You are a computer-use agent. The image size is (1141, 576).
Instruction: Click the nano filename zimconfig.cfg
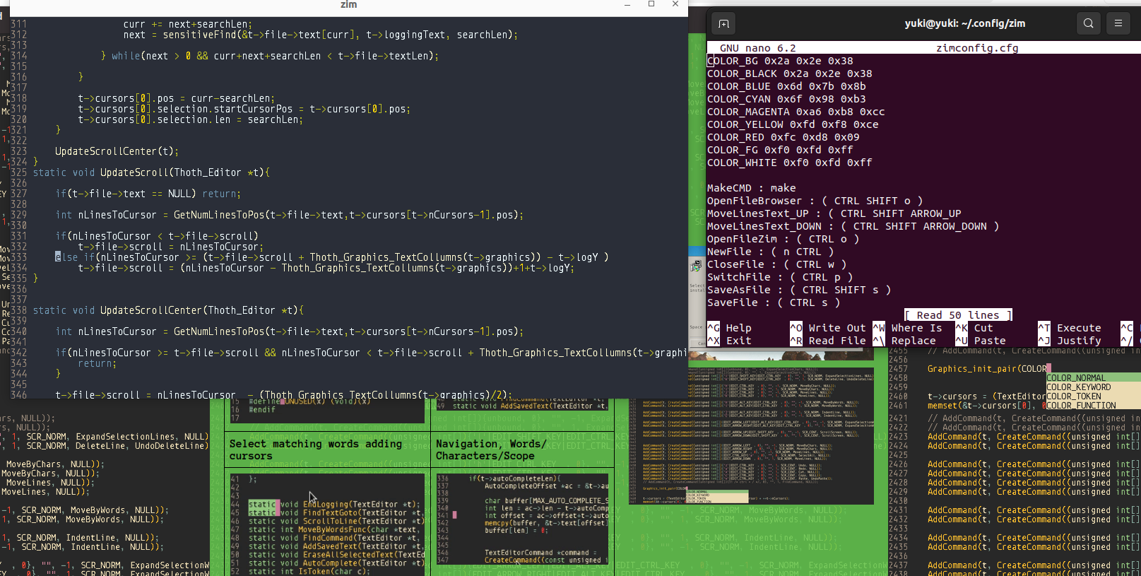(977, 48)
